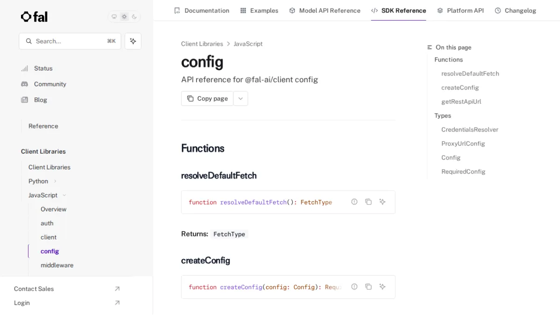Click Client Libraries breadcrumb
The width and height of the screenshot is (560, 315).
point(202,44)
